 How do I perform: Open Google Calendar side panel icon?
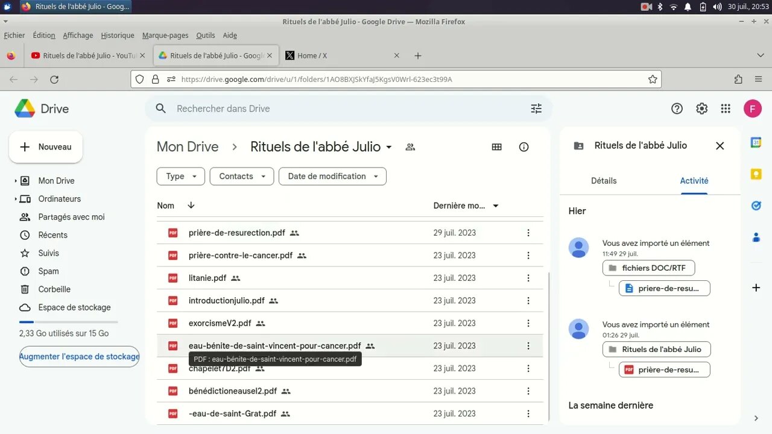click(756, 142)
